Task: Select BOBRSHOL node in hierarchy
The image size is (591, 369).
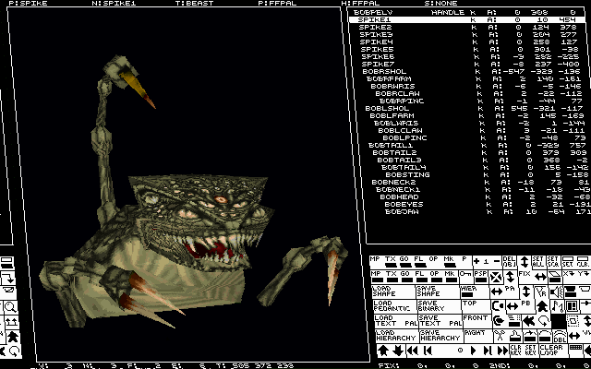Action: click(x=385, y=71)
